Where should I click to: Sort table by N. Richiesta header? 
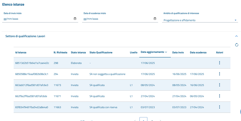tap(60, 53)
